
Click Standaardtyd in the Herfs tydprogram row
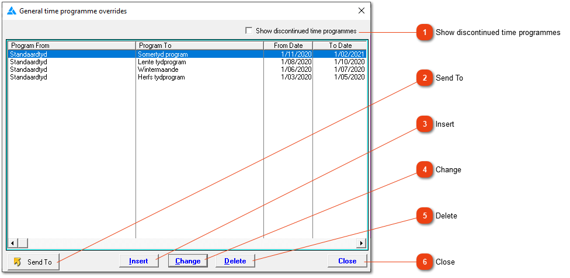29,77
